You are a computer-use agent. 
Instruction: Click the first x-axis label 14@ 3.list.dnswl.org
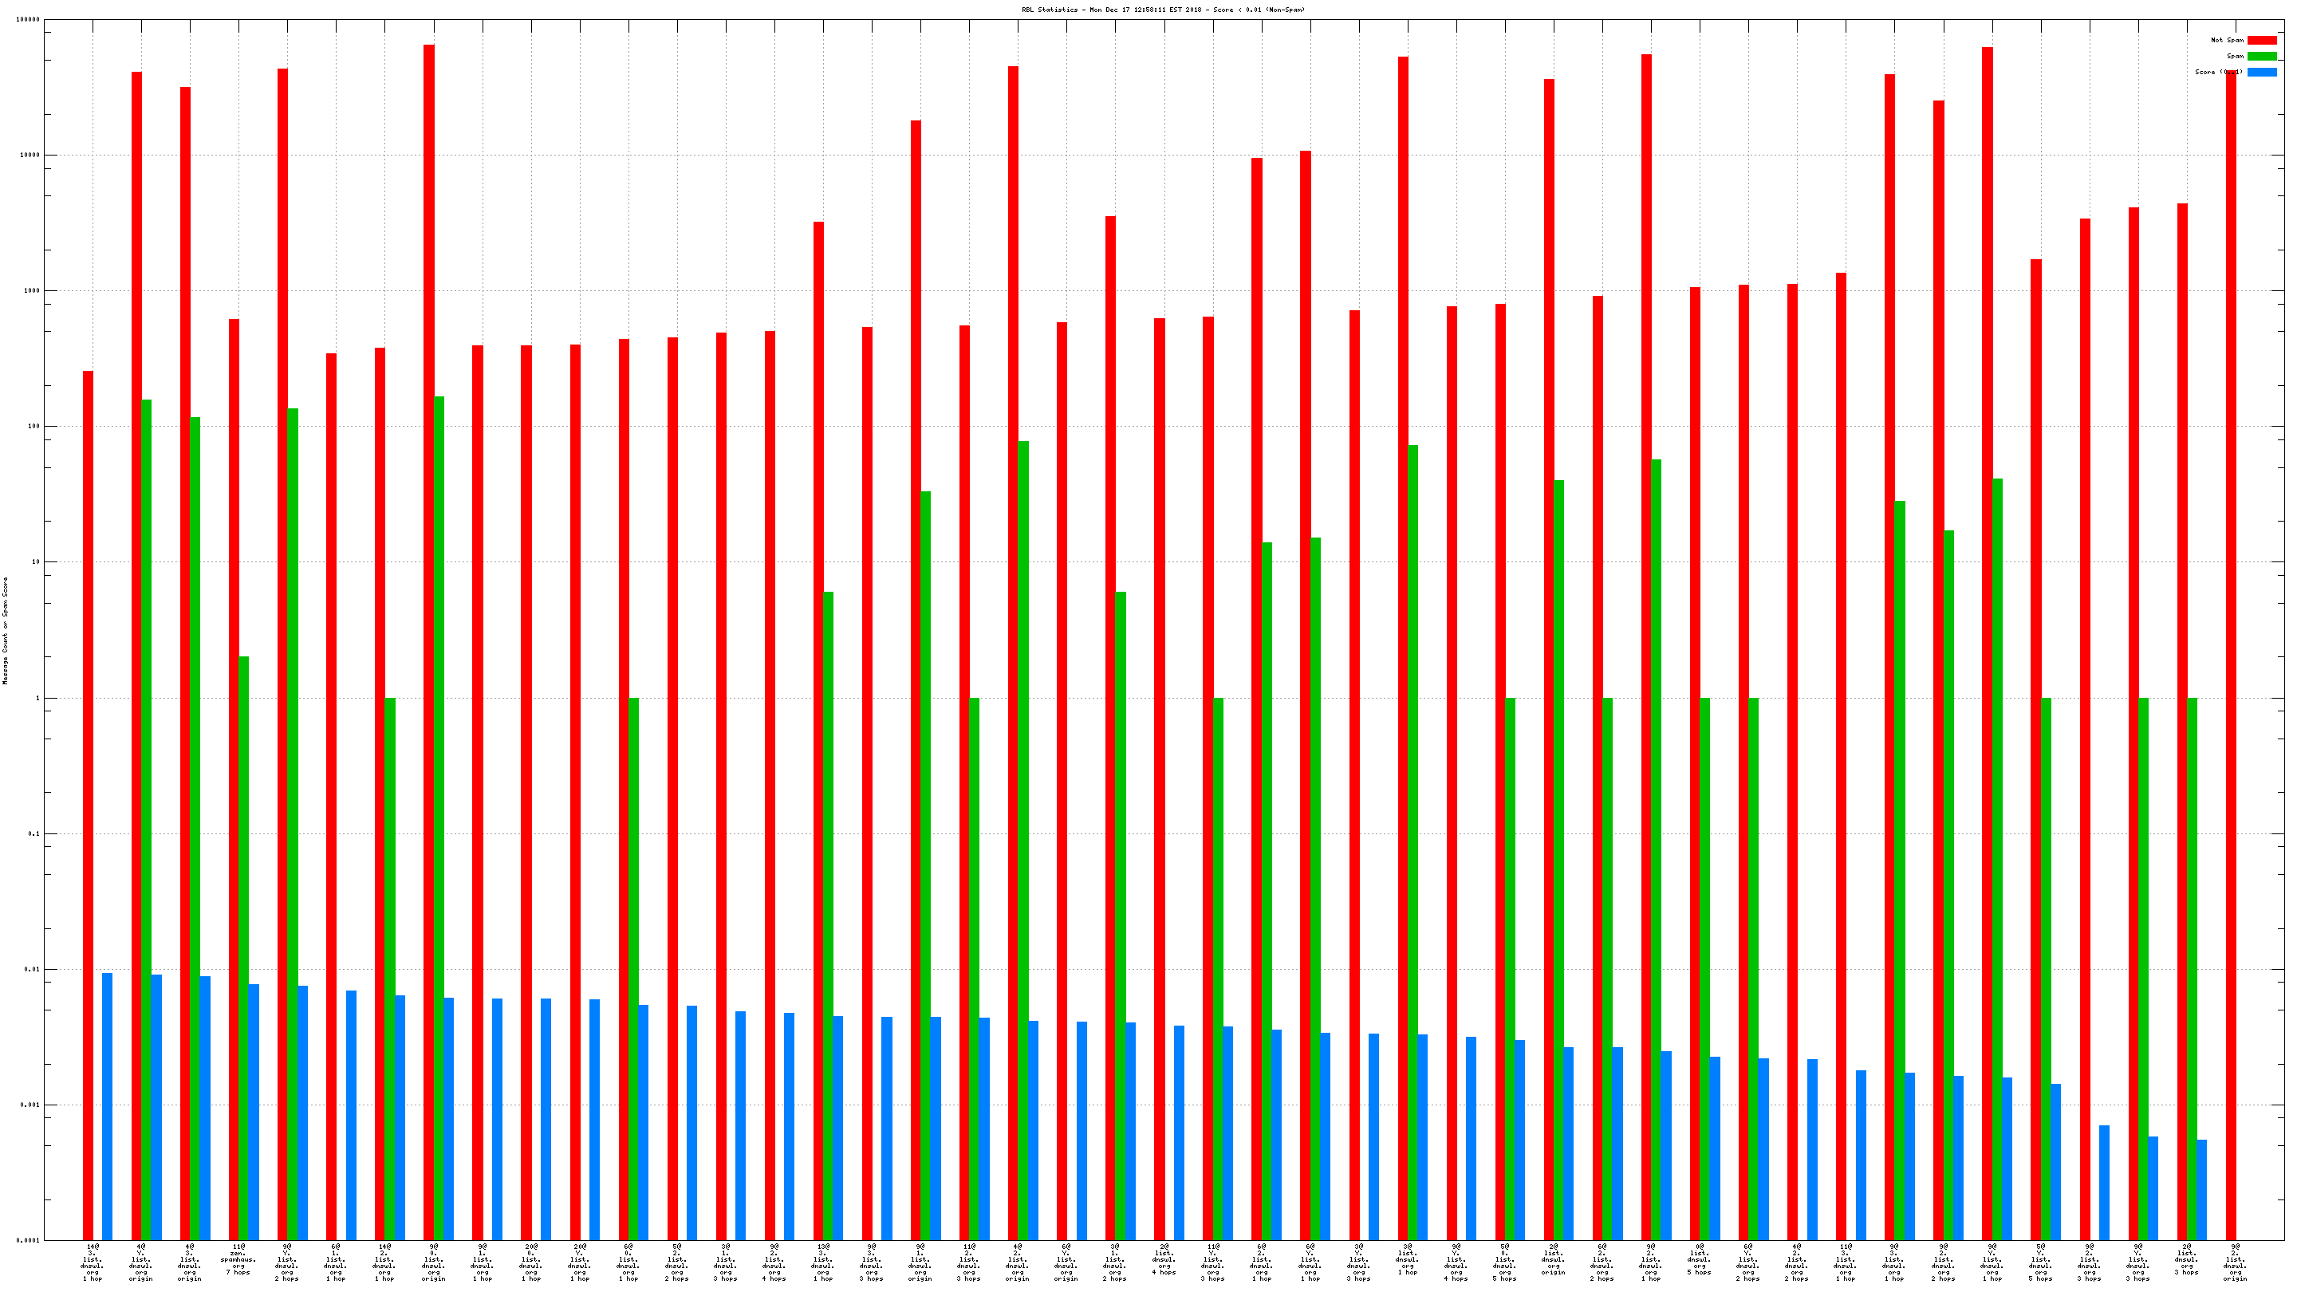pyautogui.click(x=93, y=1262)
